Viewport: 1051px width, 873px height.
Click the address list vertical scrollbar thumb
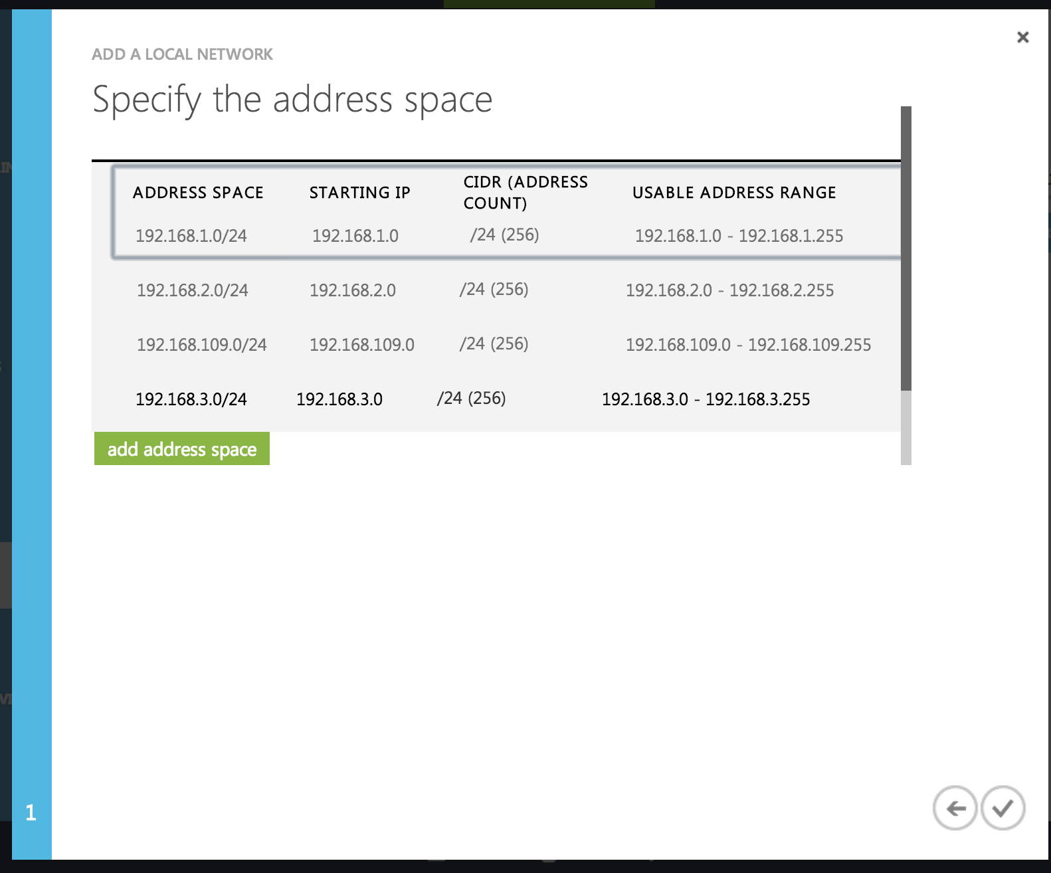(906, 248)
